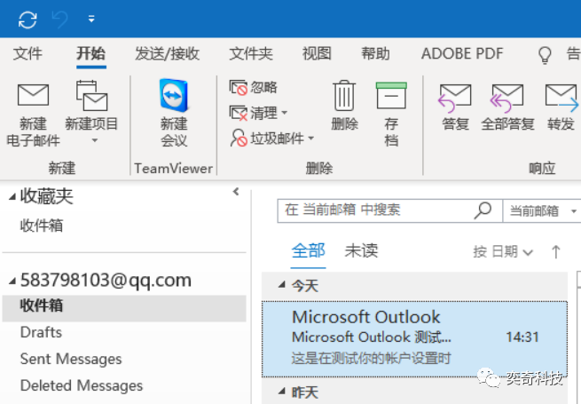Open the 当前邮箱 search scope dropdown
581x404 pixels.
coord(541,210)
